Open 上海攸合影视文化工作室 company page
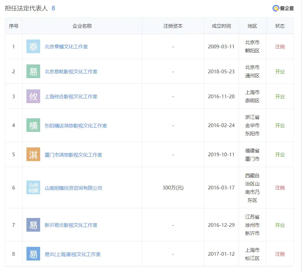302x273 pixels. tap(71, 97)
